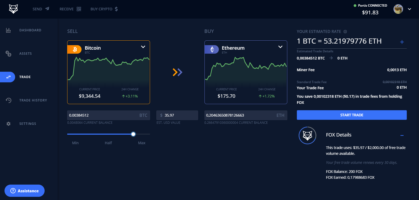Select Trade in sidebar

pyautogui.click(x=25, y=77)
